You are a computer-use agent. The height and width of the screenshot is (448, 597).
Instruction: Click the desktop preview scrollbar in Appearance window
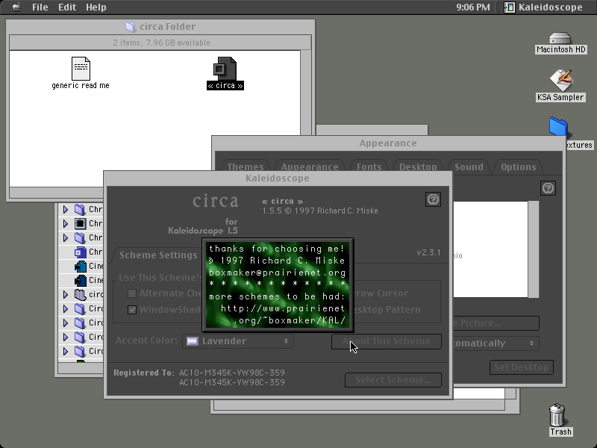pyautogui.click(x=534, y=249)
